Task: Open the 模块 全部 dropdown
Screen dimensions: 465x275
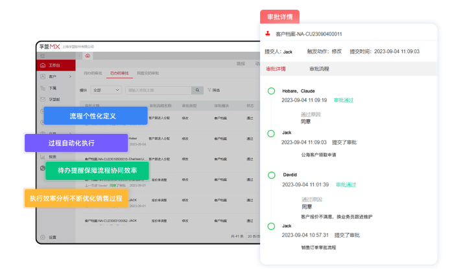Action: click(106, 90)
